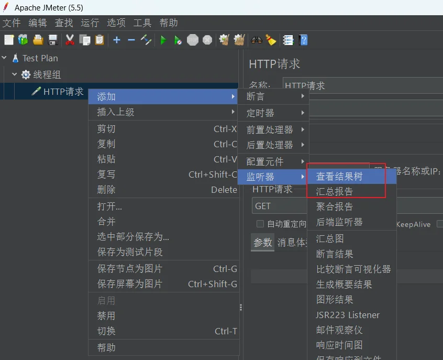Open the GET method dropdown
The width and height of the screenshot is (443, 360).
tap(280, 206)
